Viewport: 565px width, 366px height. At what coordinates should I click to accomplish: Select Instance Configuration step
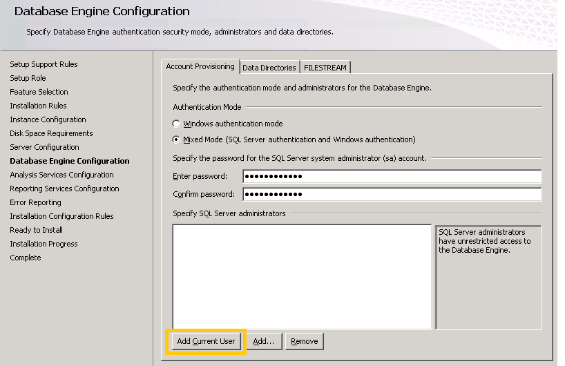coord(48,119)
